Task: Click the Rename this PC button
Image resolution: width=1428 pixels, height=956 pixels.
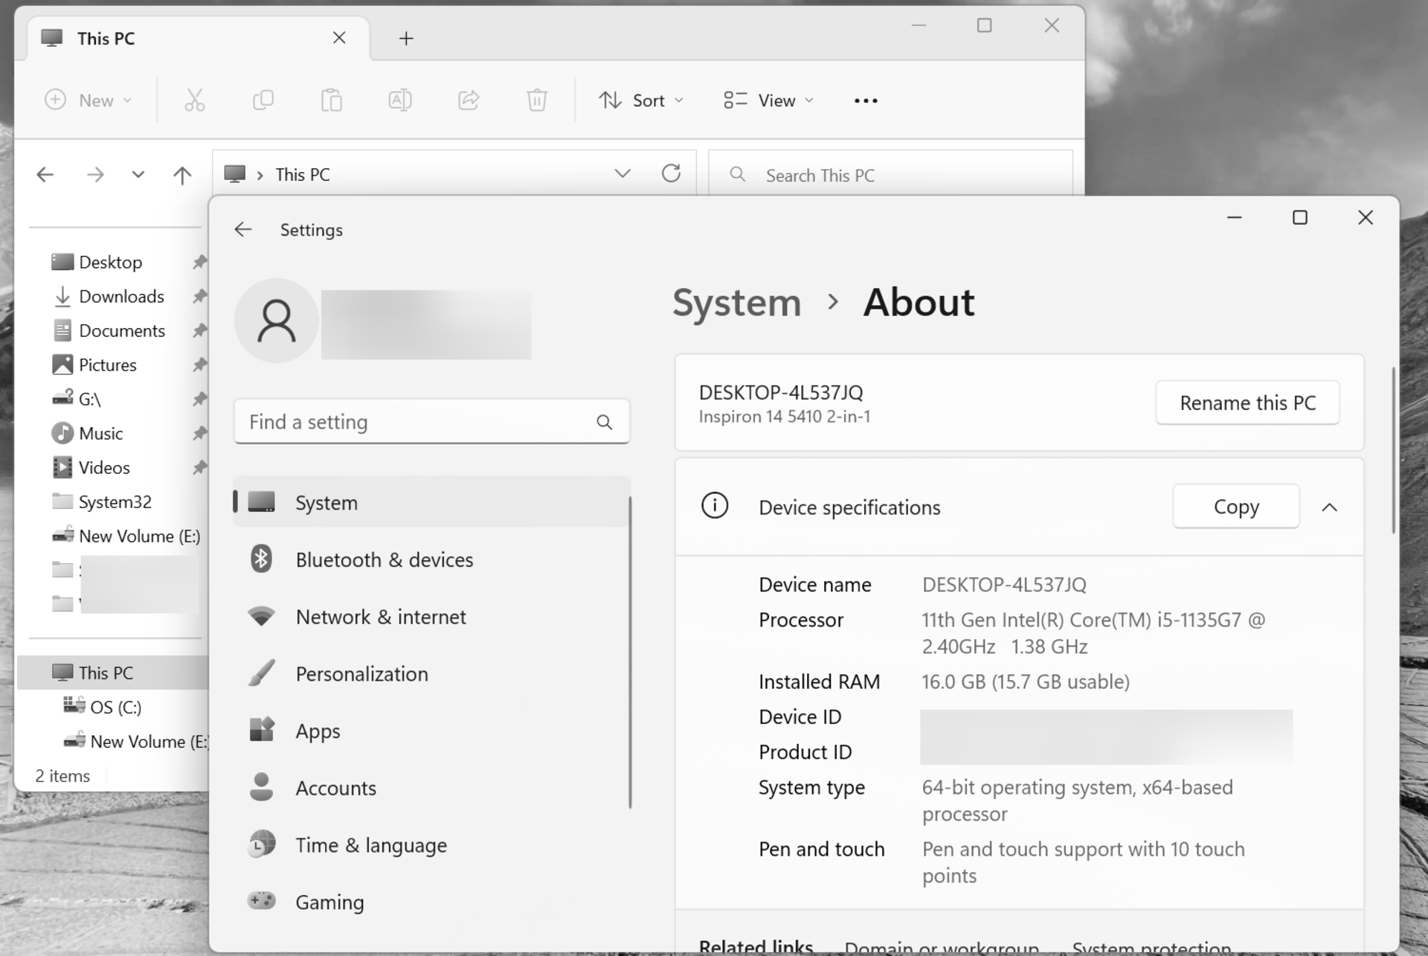Action: (1247, 403)
